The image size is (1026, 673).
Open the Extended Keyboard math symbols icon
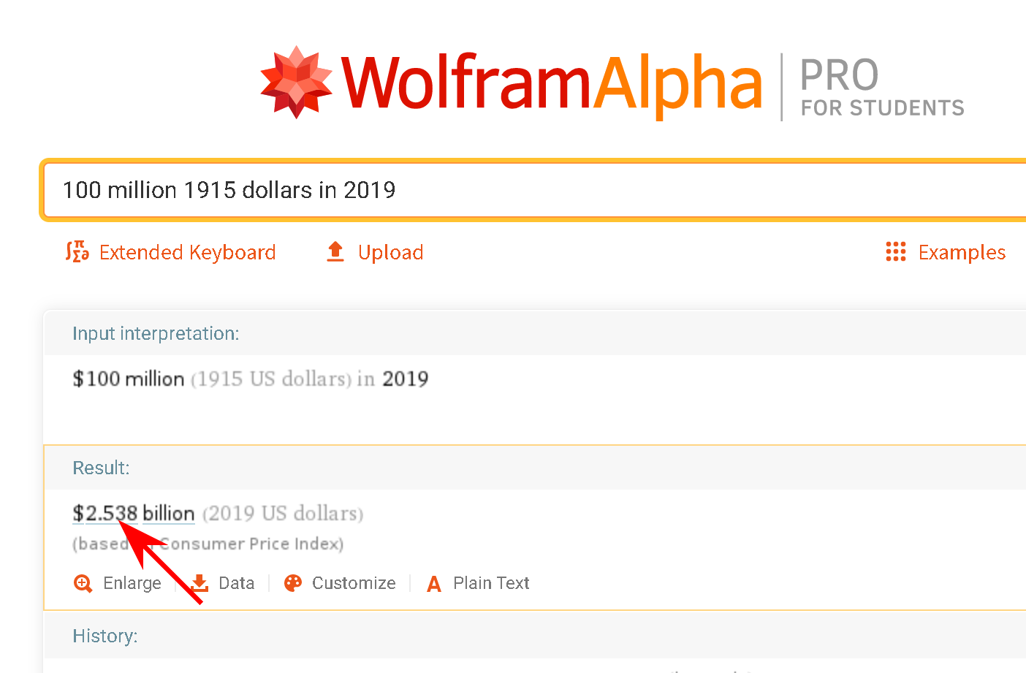pos(77,252)
